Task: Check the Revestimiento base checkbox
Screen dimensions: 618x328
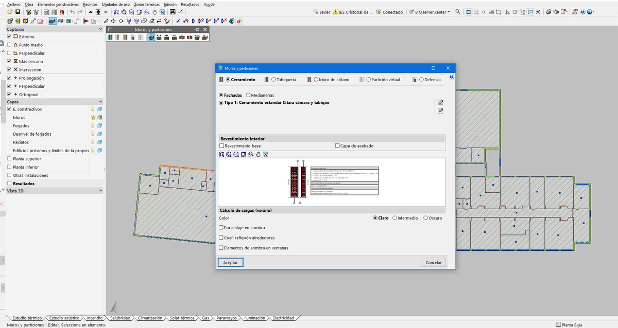Action: [x=222, y=146]
